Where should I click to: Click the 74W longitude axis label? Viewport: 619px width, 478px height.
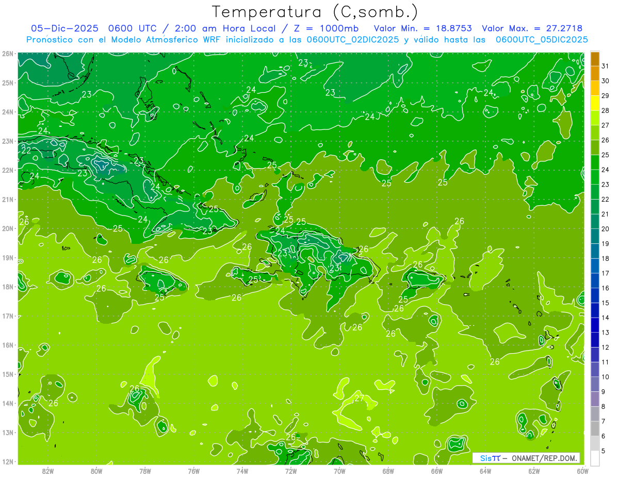pos(242,471)
